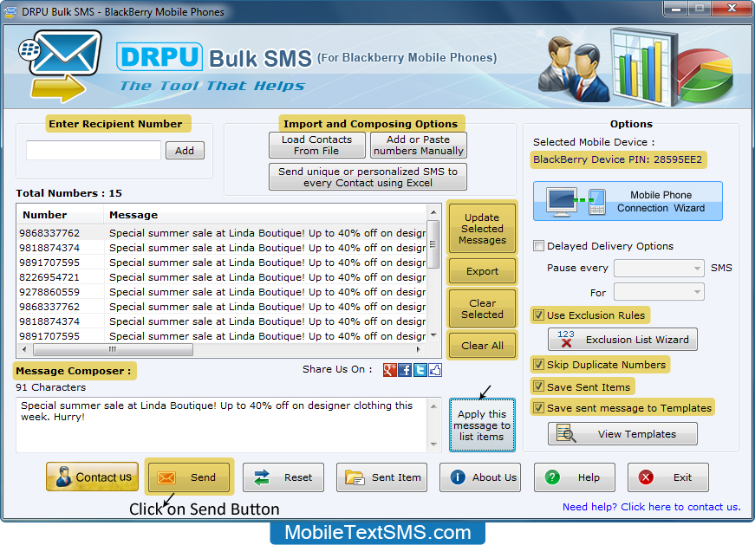755x545 pixels.
Task: Click the BlackBerry Device PIN label
Action: (x=618, y=159)
